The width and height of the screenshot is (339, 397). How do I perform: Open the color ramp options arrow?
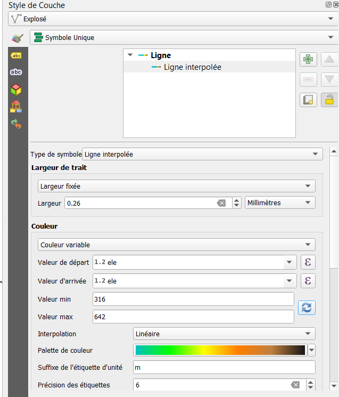[312, 351]
